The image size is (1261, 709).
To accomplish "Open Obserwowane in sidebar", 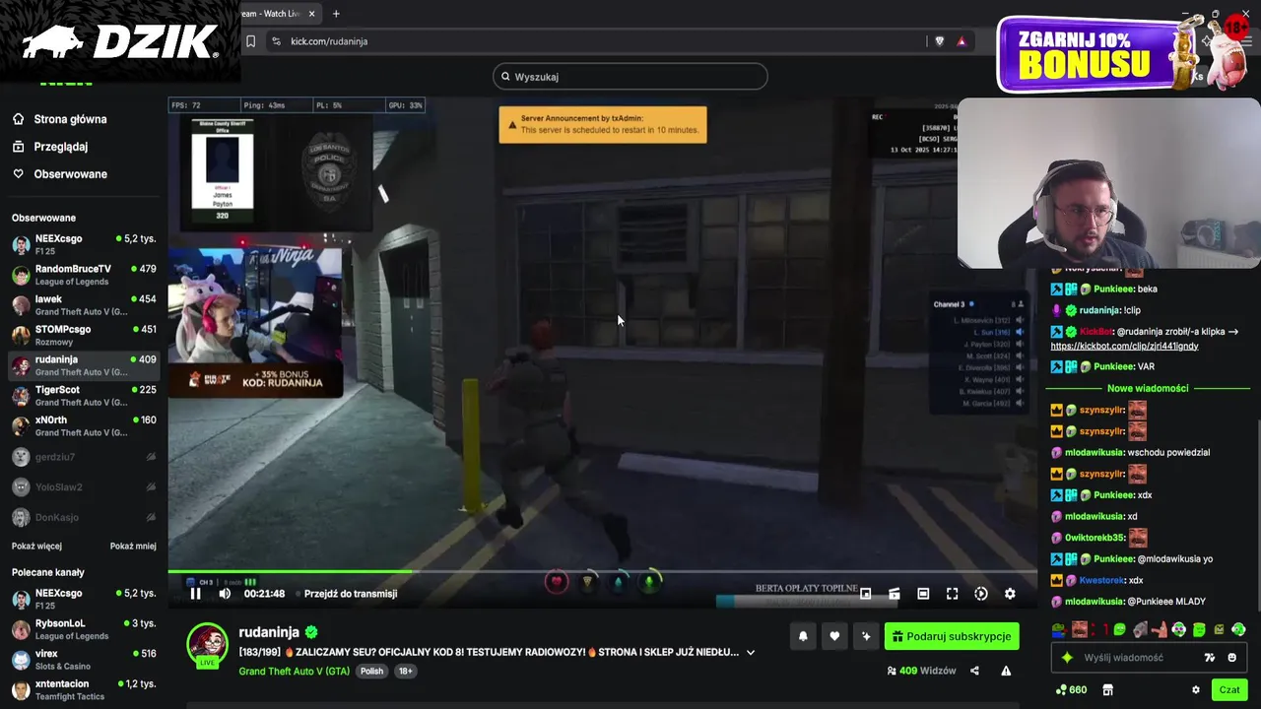I will click(70, 174).
